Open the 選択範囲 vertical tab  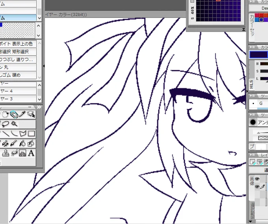click(253, 211)
